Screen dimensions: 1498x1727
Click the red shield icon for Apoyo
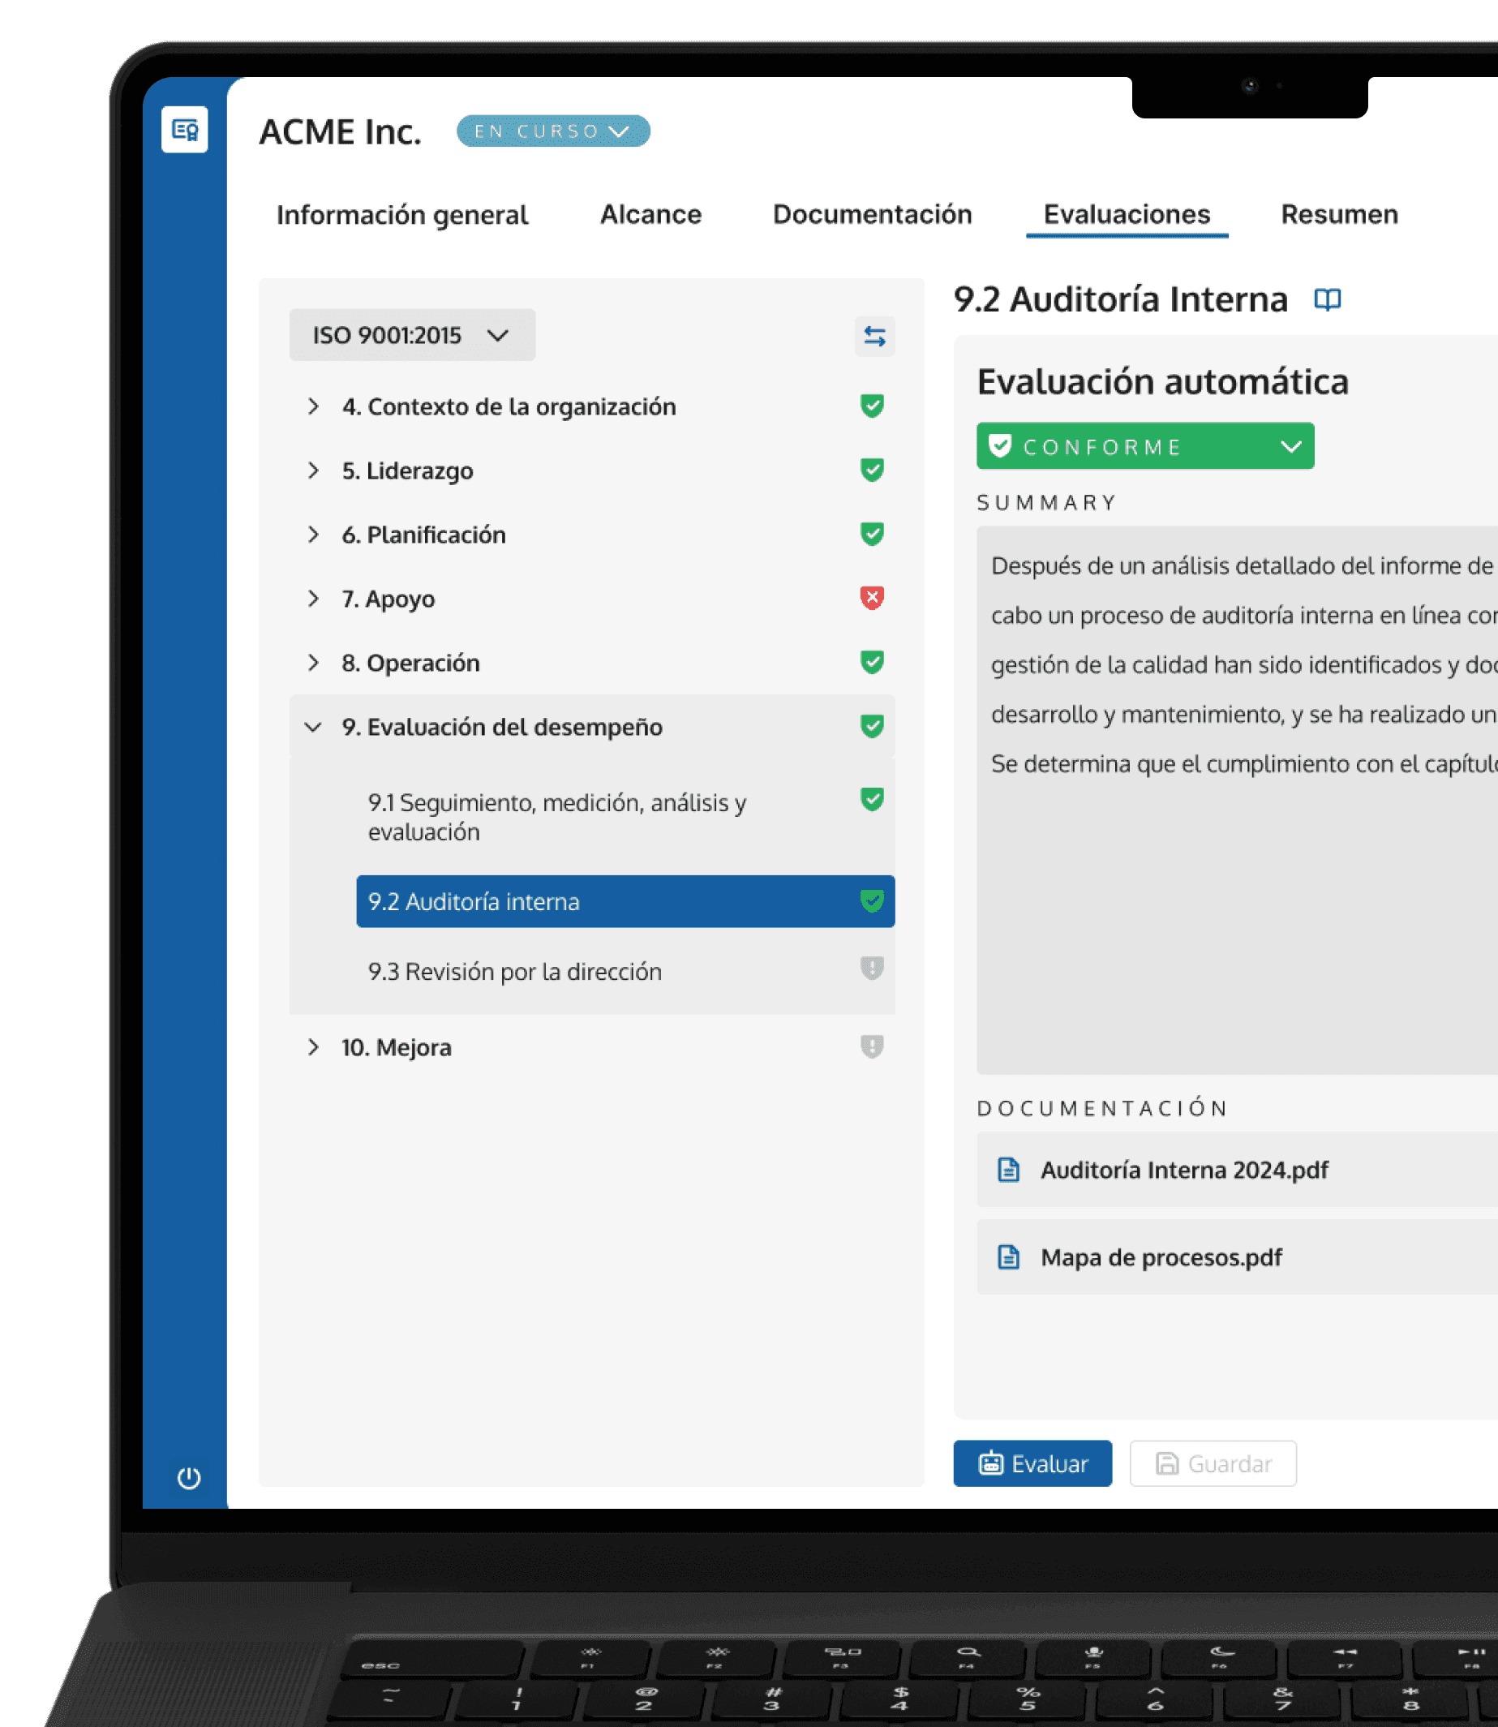871,598
